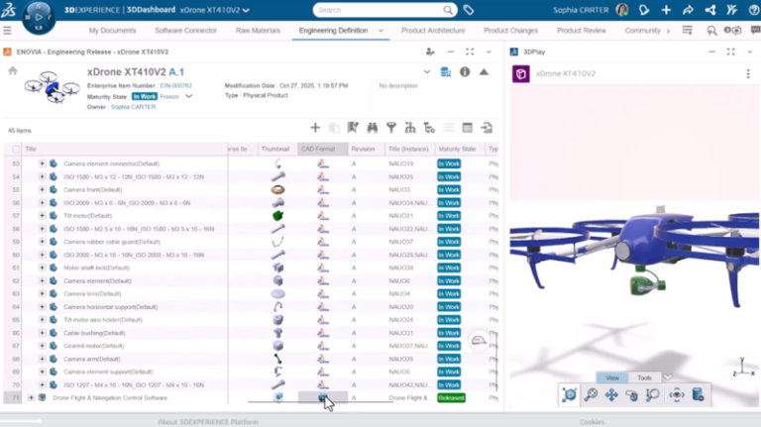Click the Released status badge
761x427 pixels.
tap(451, 398)
